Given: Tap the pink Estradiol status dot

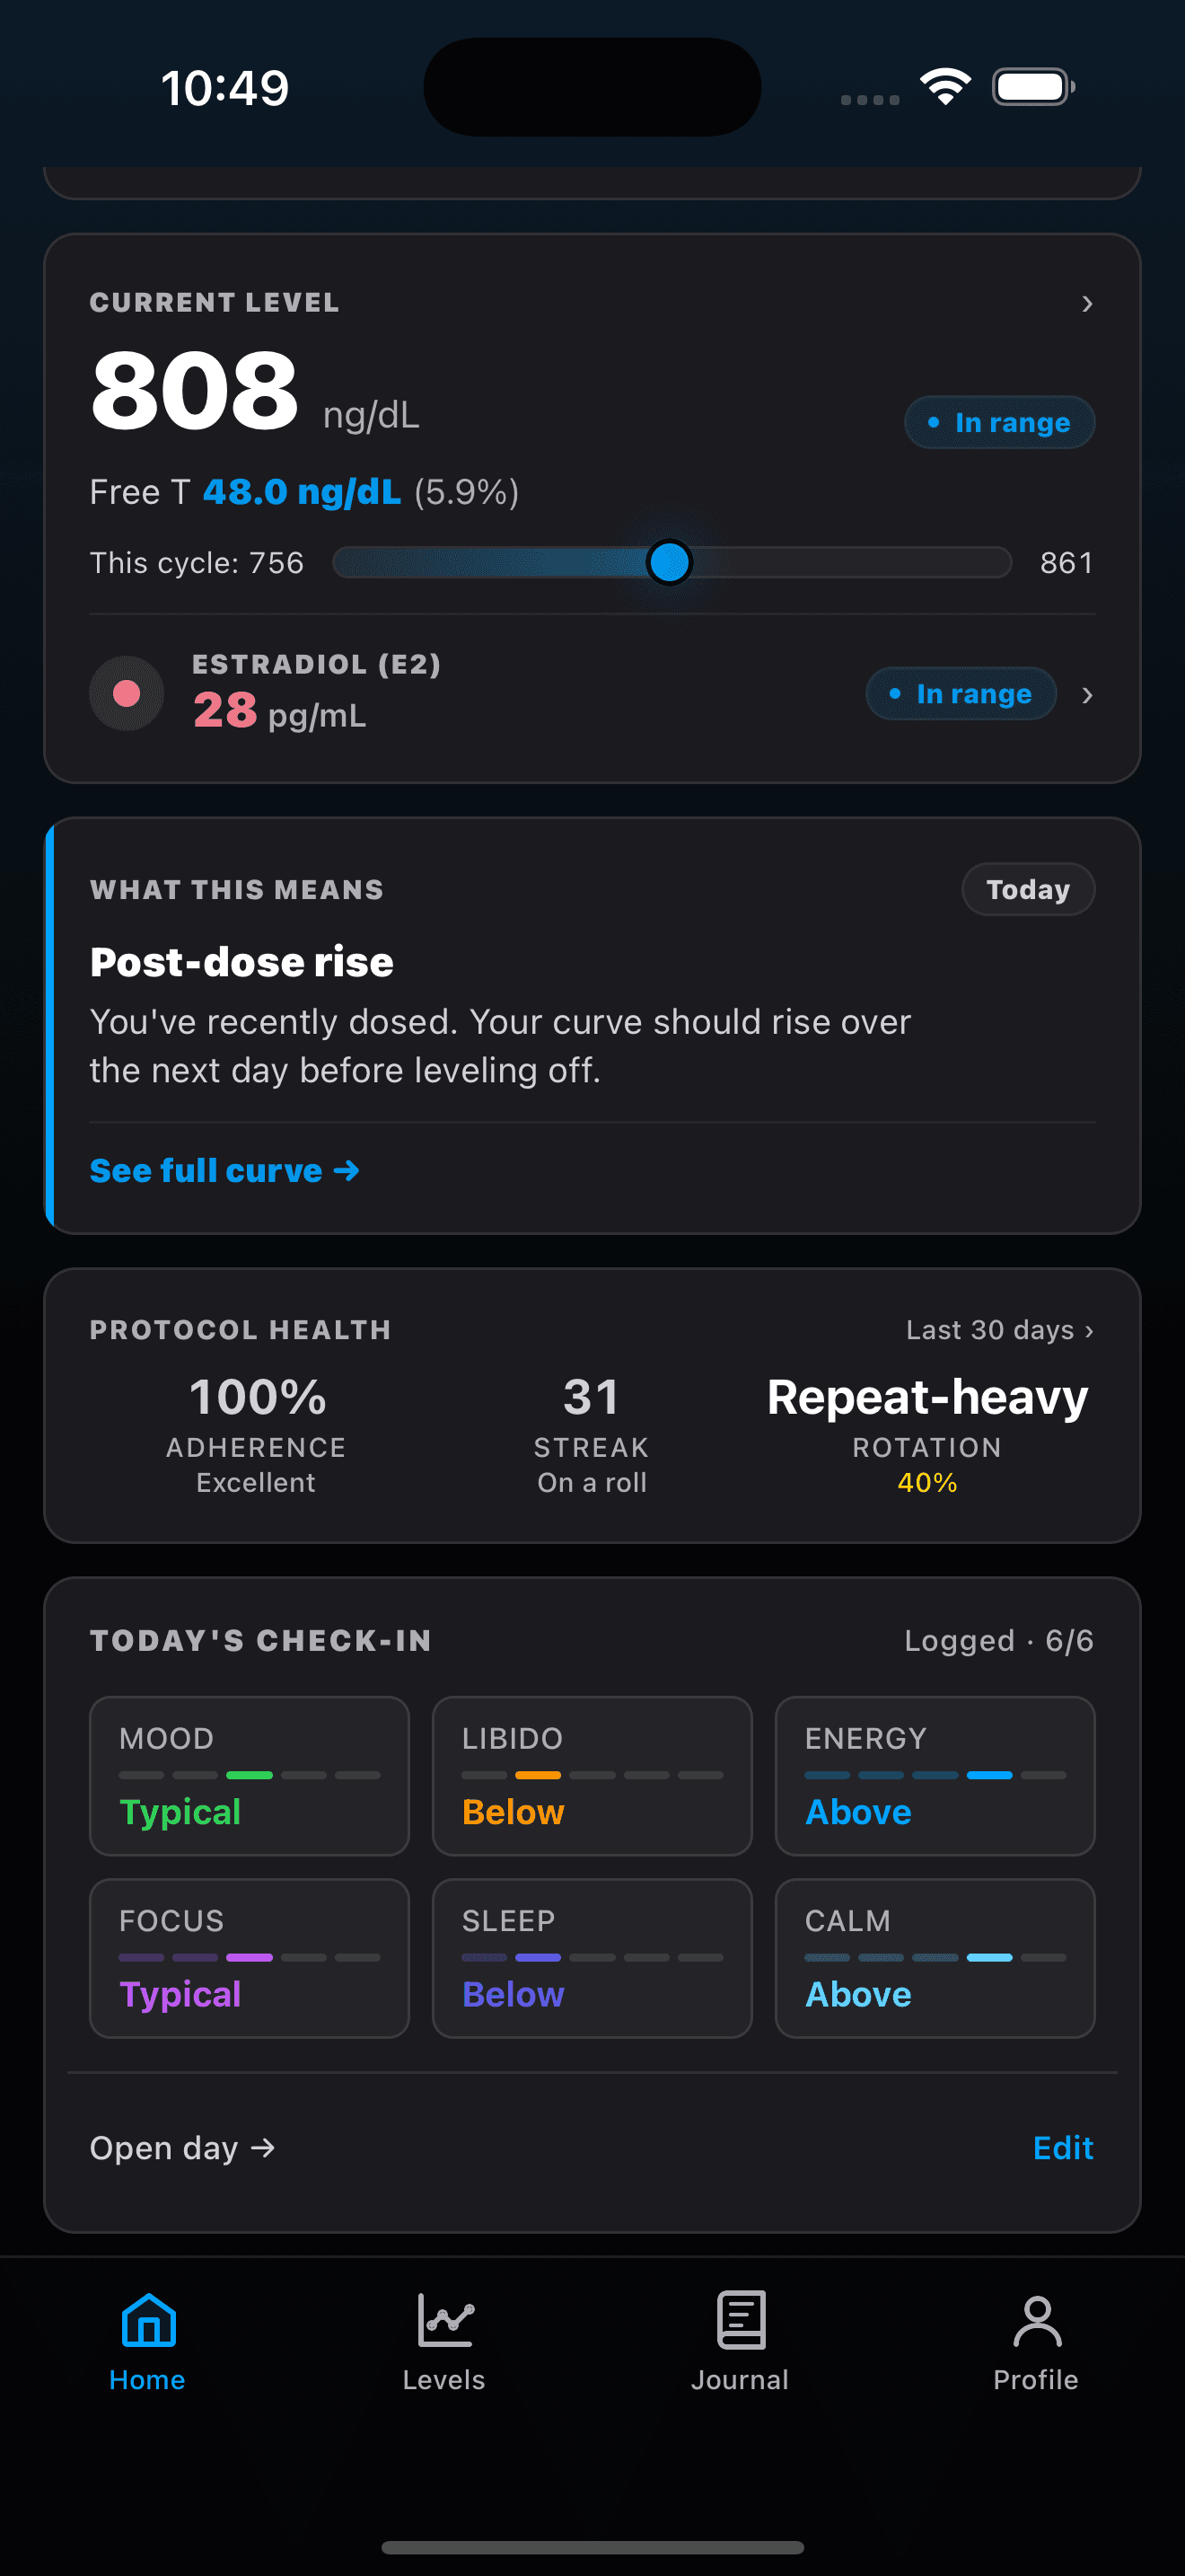Looking at the screenshot, I should (x=126, y=693).
